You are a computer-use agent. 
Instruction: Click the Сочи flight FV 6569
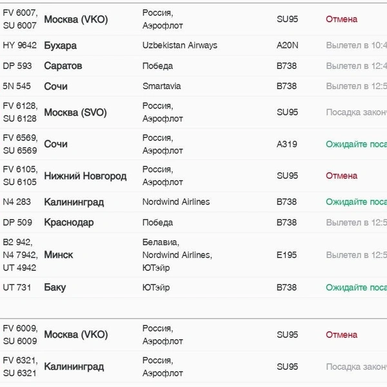point(193,144)
